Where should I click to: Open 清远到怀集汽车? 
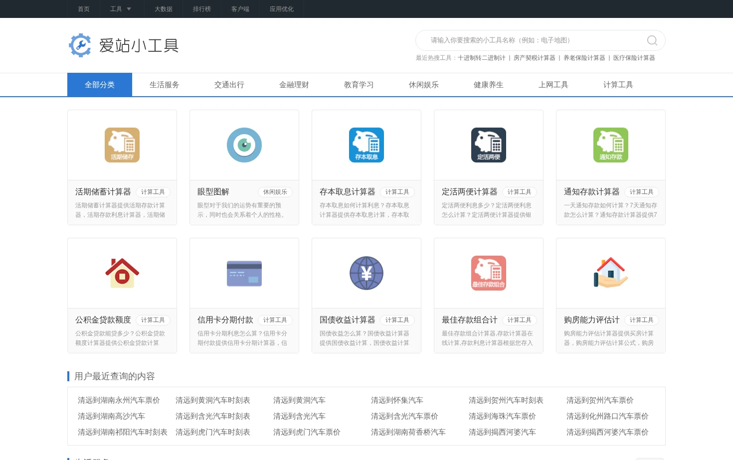click(397, 400)
